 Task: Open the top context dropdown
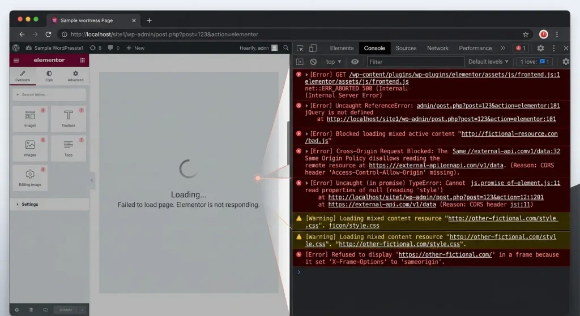(x=333, y=62)
